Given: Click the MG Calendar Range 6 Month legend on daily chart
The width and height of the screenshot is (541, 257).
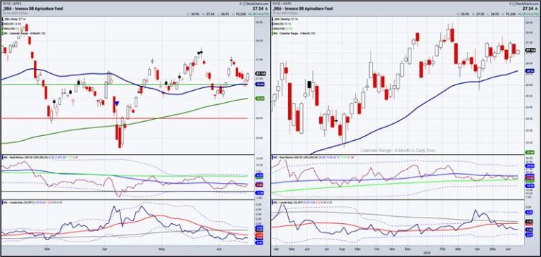Looking at the screenshot, I should tap(24, 34).
